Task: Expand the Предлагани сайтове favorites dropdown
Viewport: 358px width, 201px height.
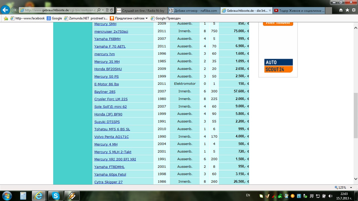Action: click(147, 18)
